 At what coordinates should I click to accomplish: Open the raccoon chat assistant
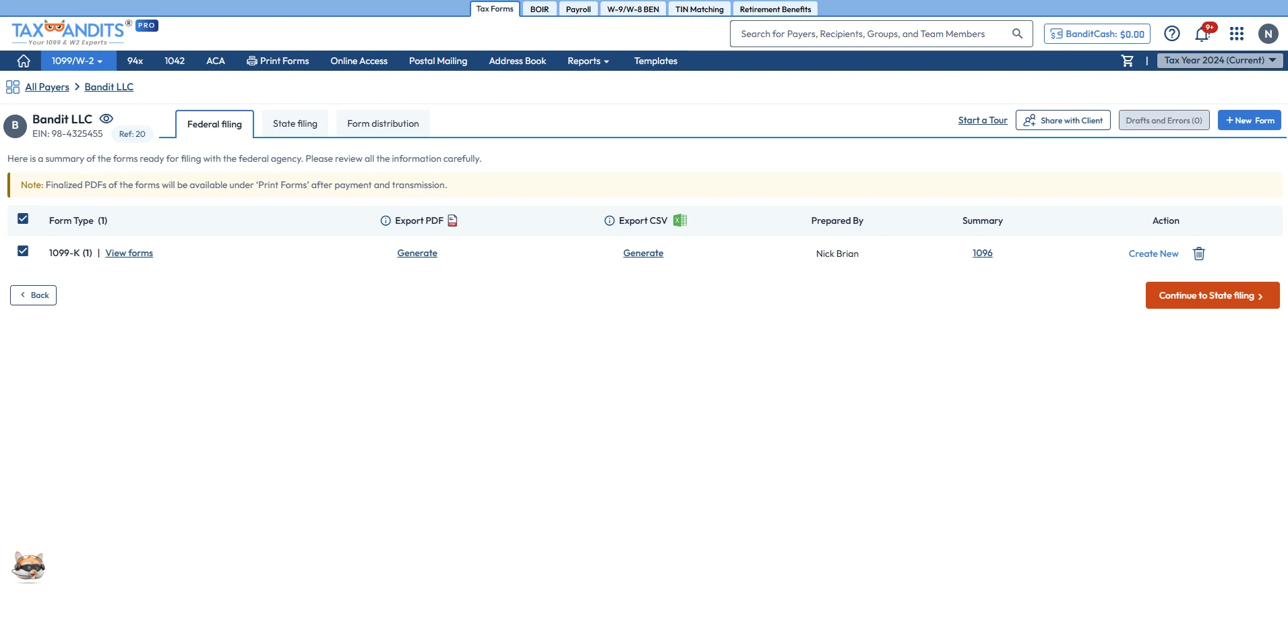click(x=28, y=567)
